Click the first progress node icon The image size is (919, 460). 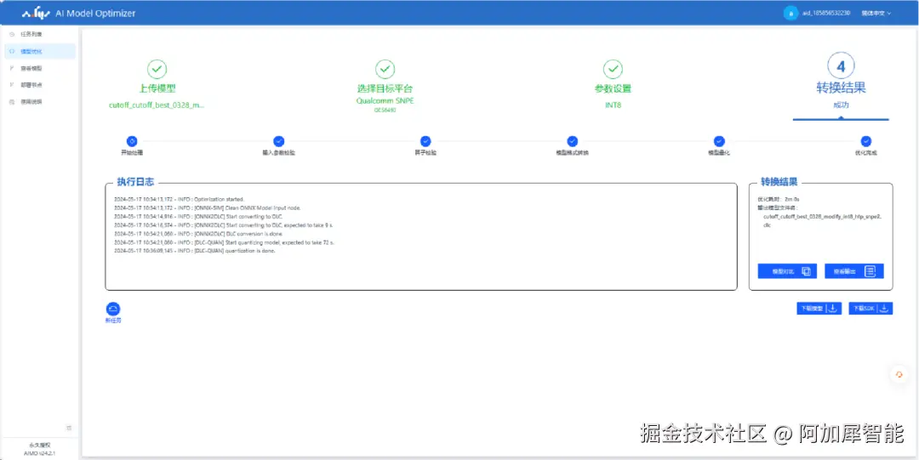(132, 141)
